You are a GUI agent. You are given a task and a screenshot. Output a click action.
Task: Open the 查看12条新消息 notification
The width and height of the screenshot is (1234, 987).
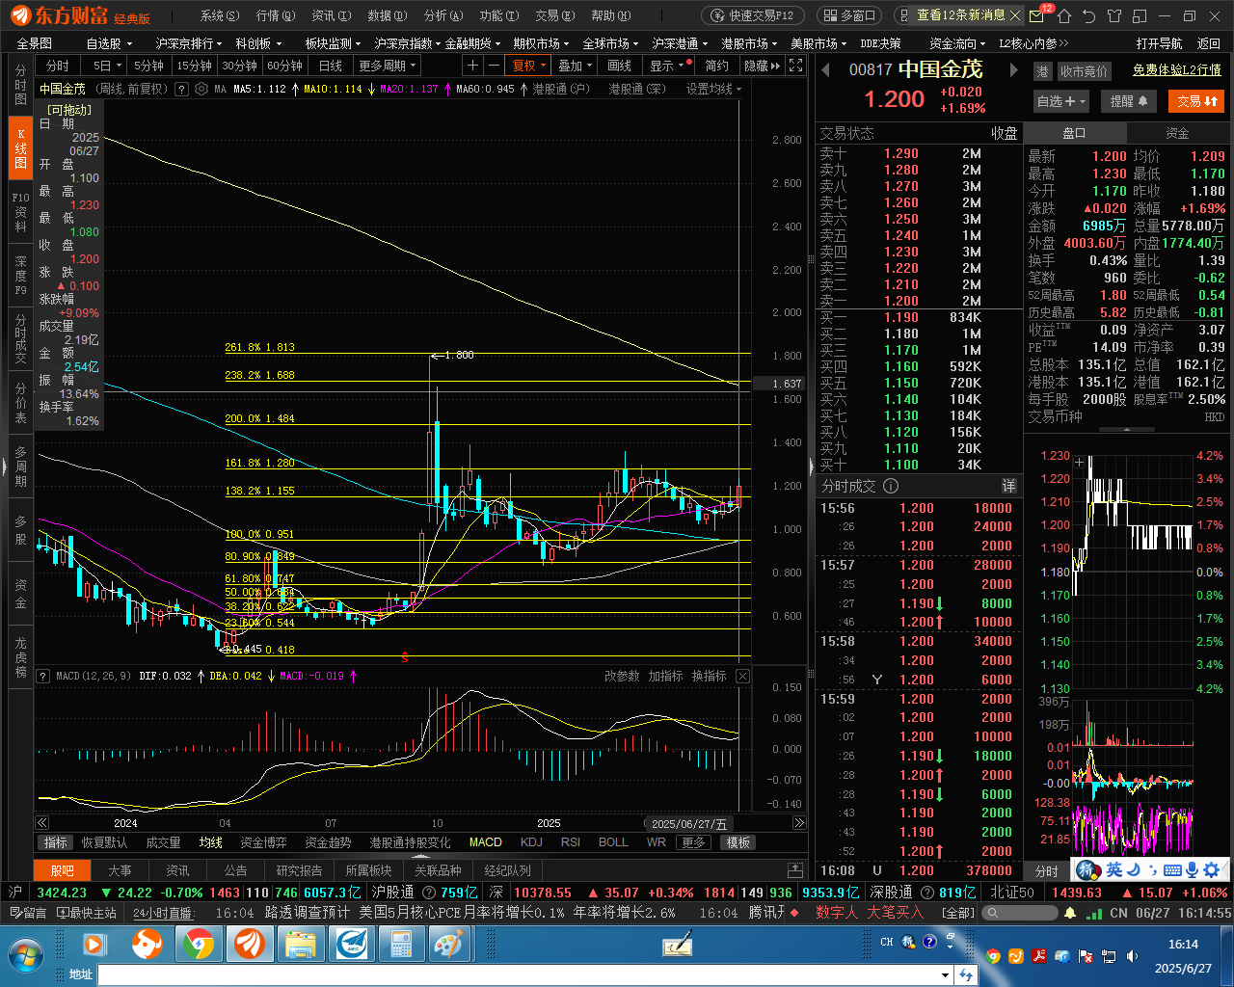[959, 15]
